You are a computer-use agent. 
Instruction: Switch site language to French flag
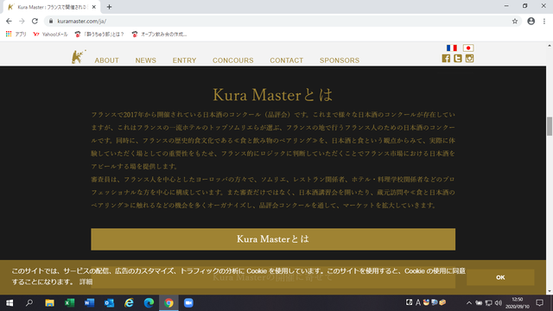(x=451, y=48)
